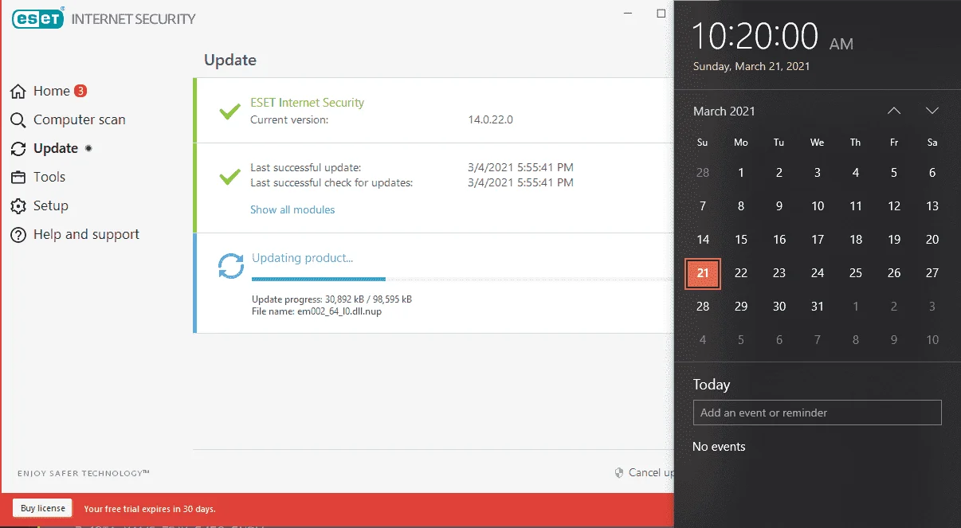Select March 18 in the calendar
Screen dimensions: 961x528
pos(856,240)
